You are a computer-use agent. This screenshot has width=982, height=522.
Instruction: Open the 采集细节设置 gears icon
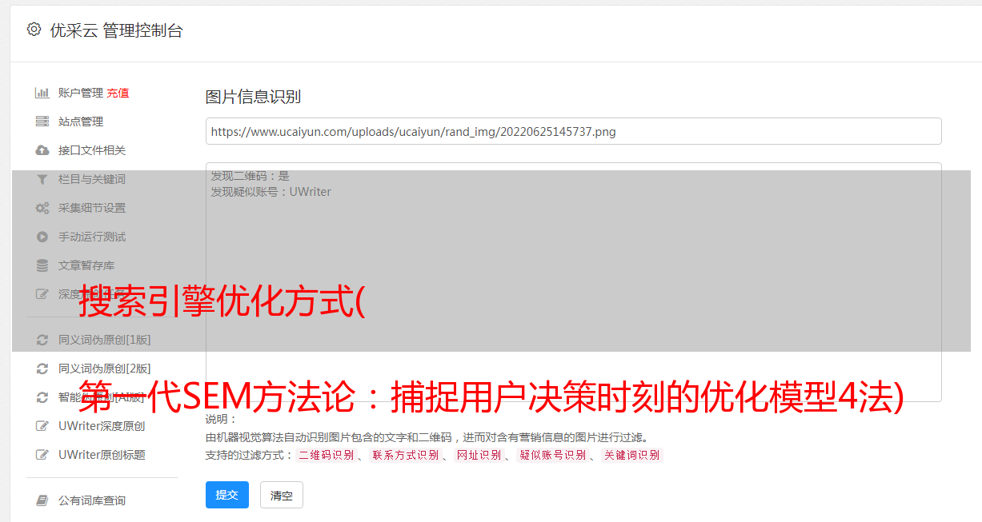tap(42, 208)
